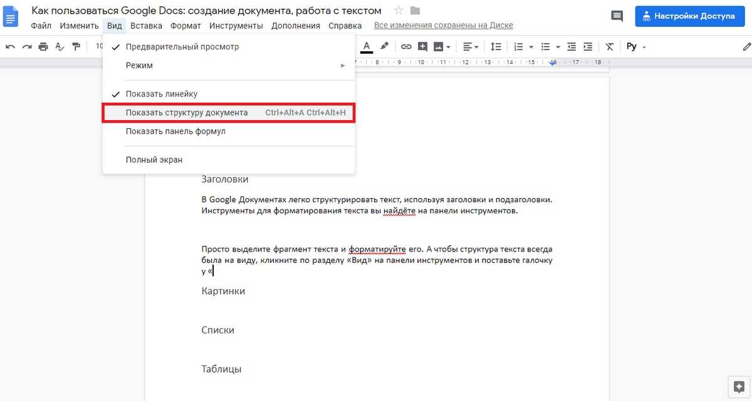752x401 pixels.
Task: Enable Показать структуру документа
Action: [x=229, y=113]
